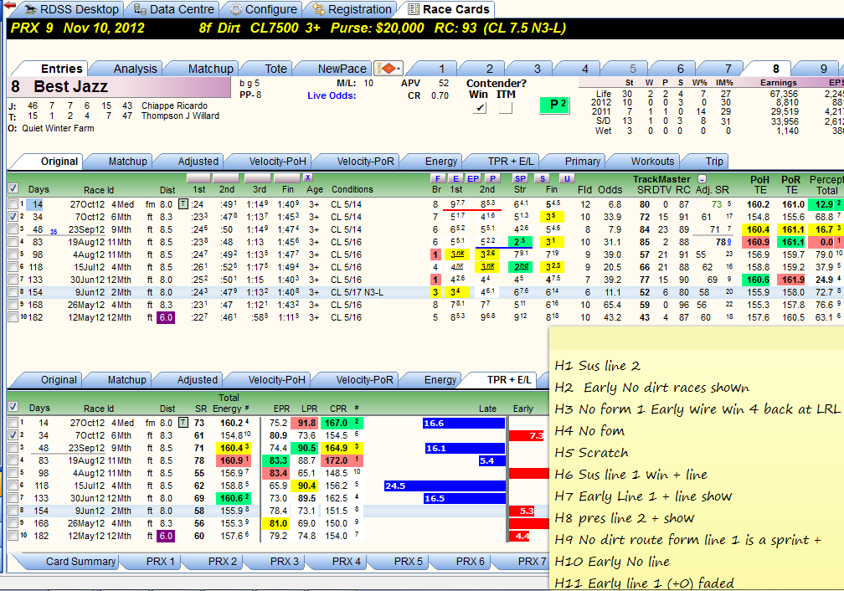Viewport: 844px width, 591px height.
Task: Click the green P 2 pace label
Action: 554,105
